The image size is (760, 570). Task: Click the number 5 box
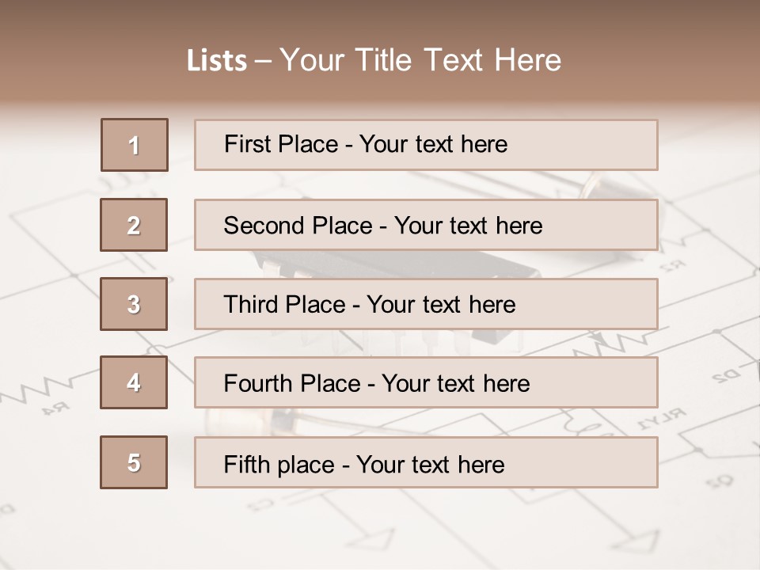(x=134, y=462)
